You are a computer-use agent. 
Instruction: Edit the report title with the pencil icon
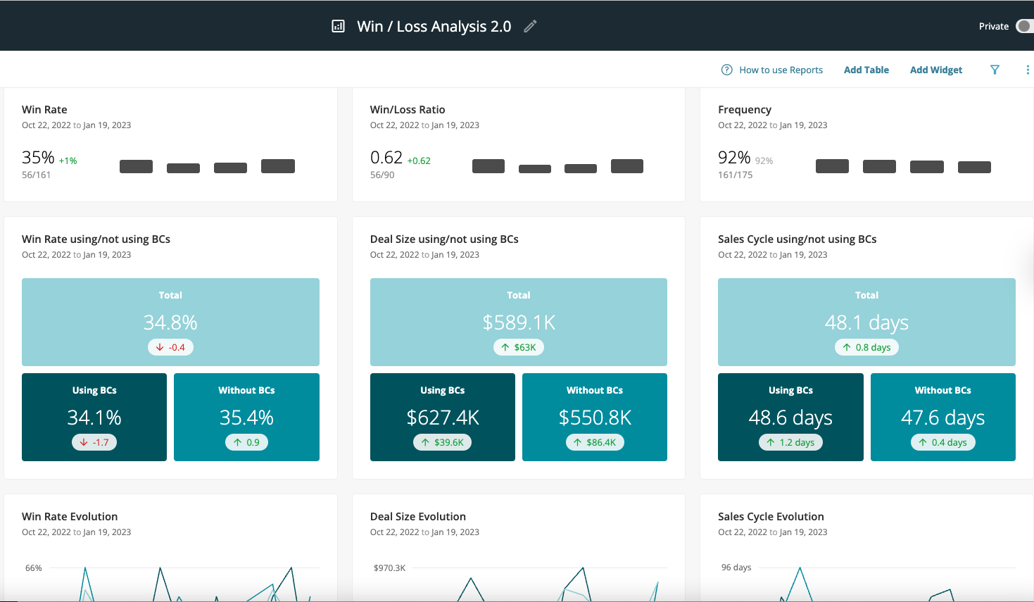tap(529, 26)
